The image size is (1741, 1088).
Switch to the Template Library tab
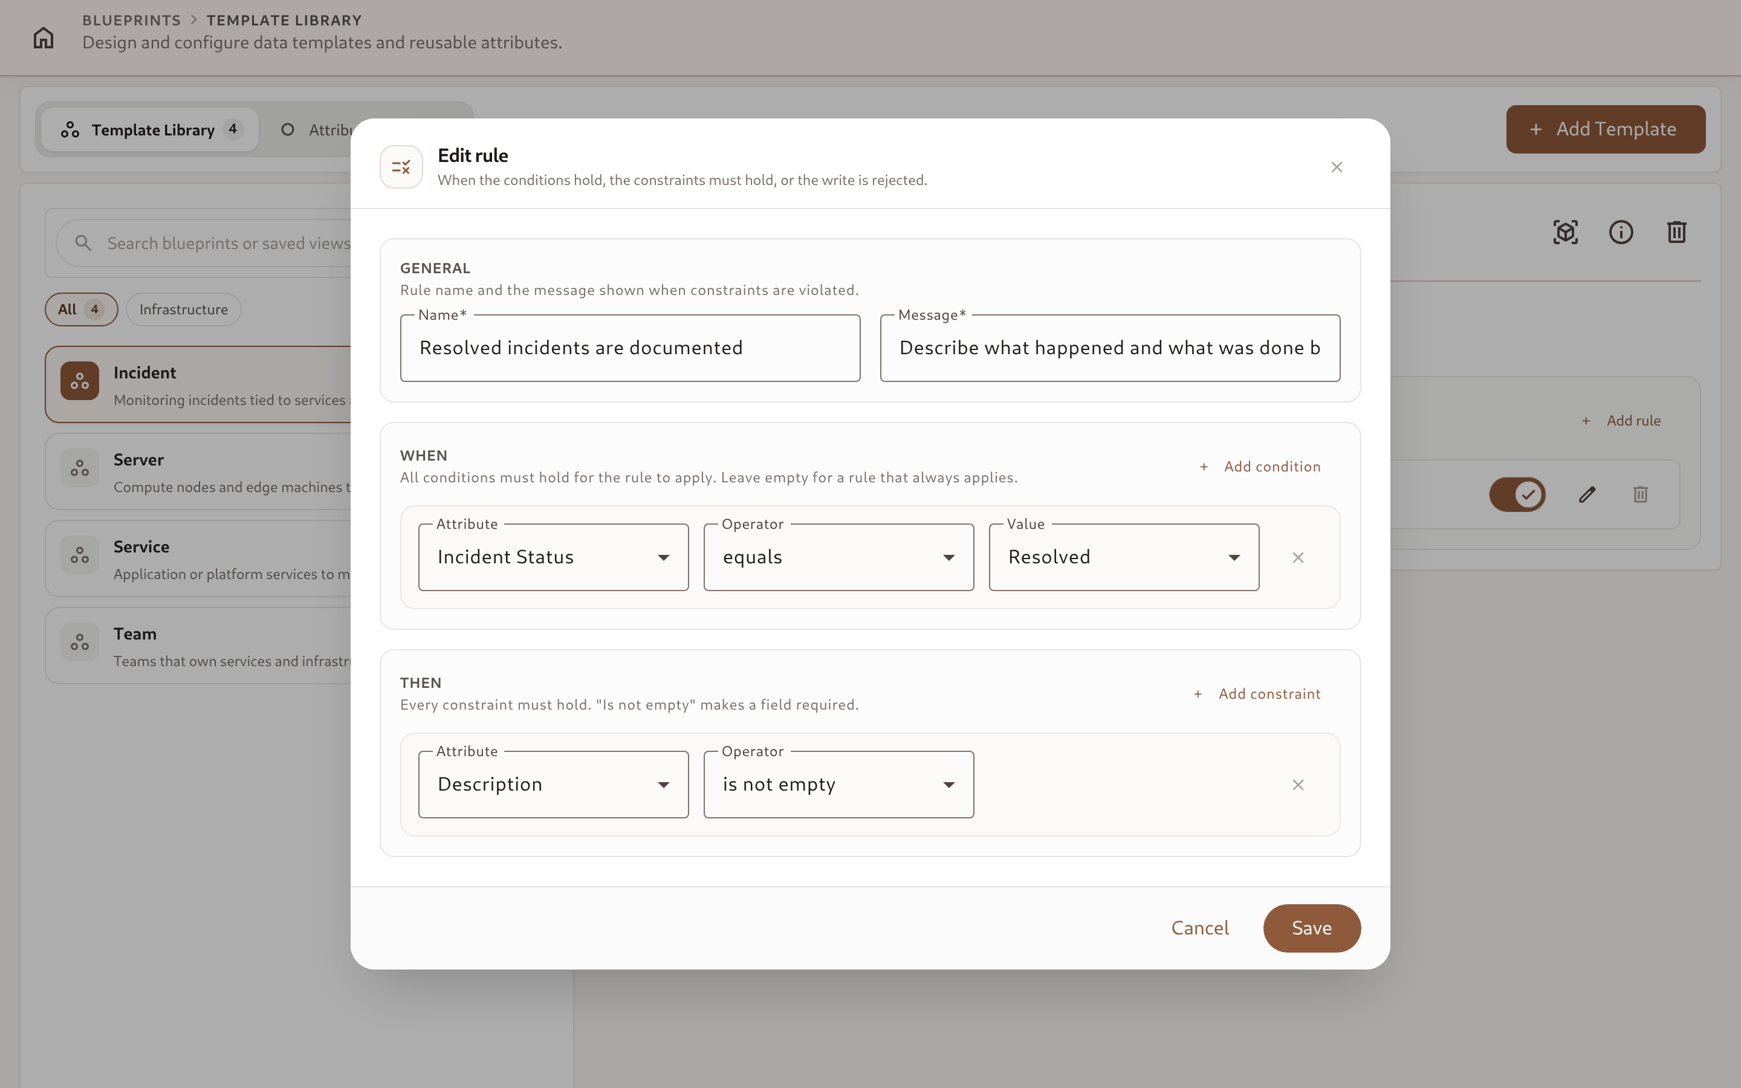[150, 129]
